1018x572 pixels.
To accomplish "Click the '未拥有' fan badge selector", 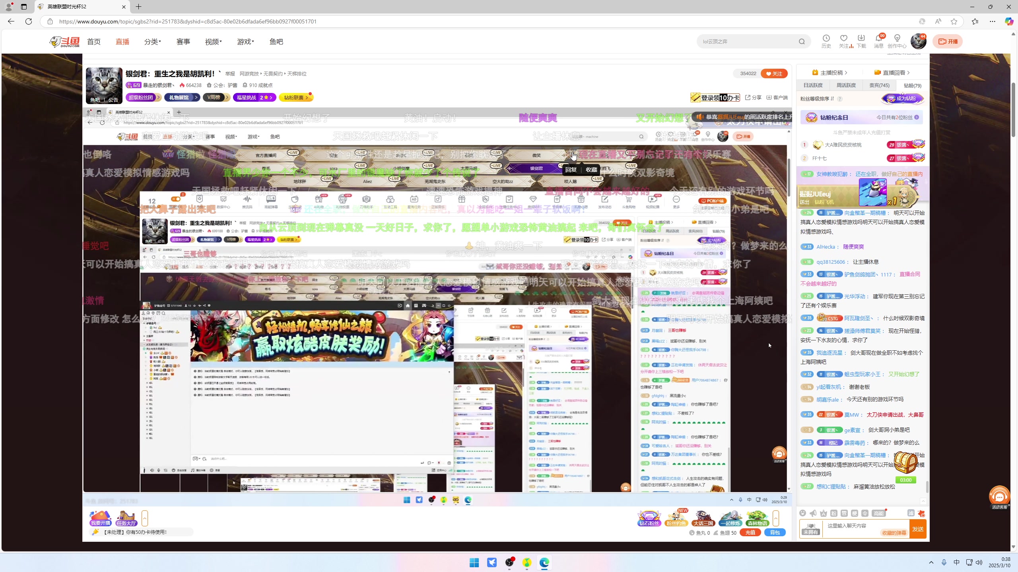I will [810, 529].
